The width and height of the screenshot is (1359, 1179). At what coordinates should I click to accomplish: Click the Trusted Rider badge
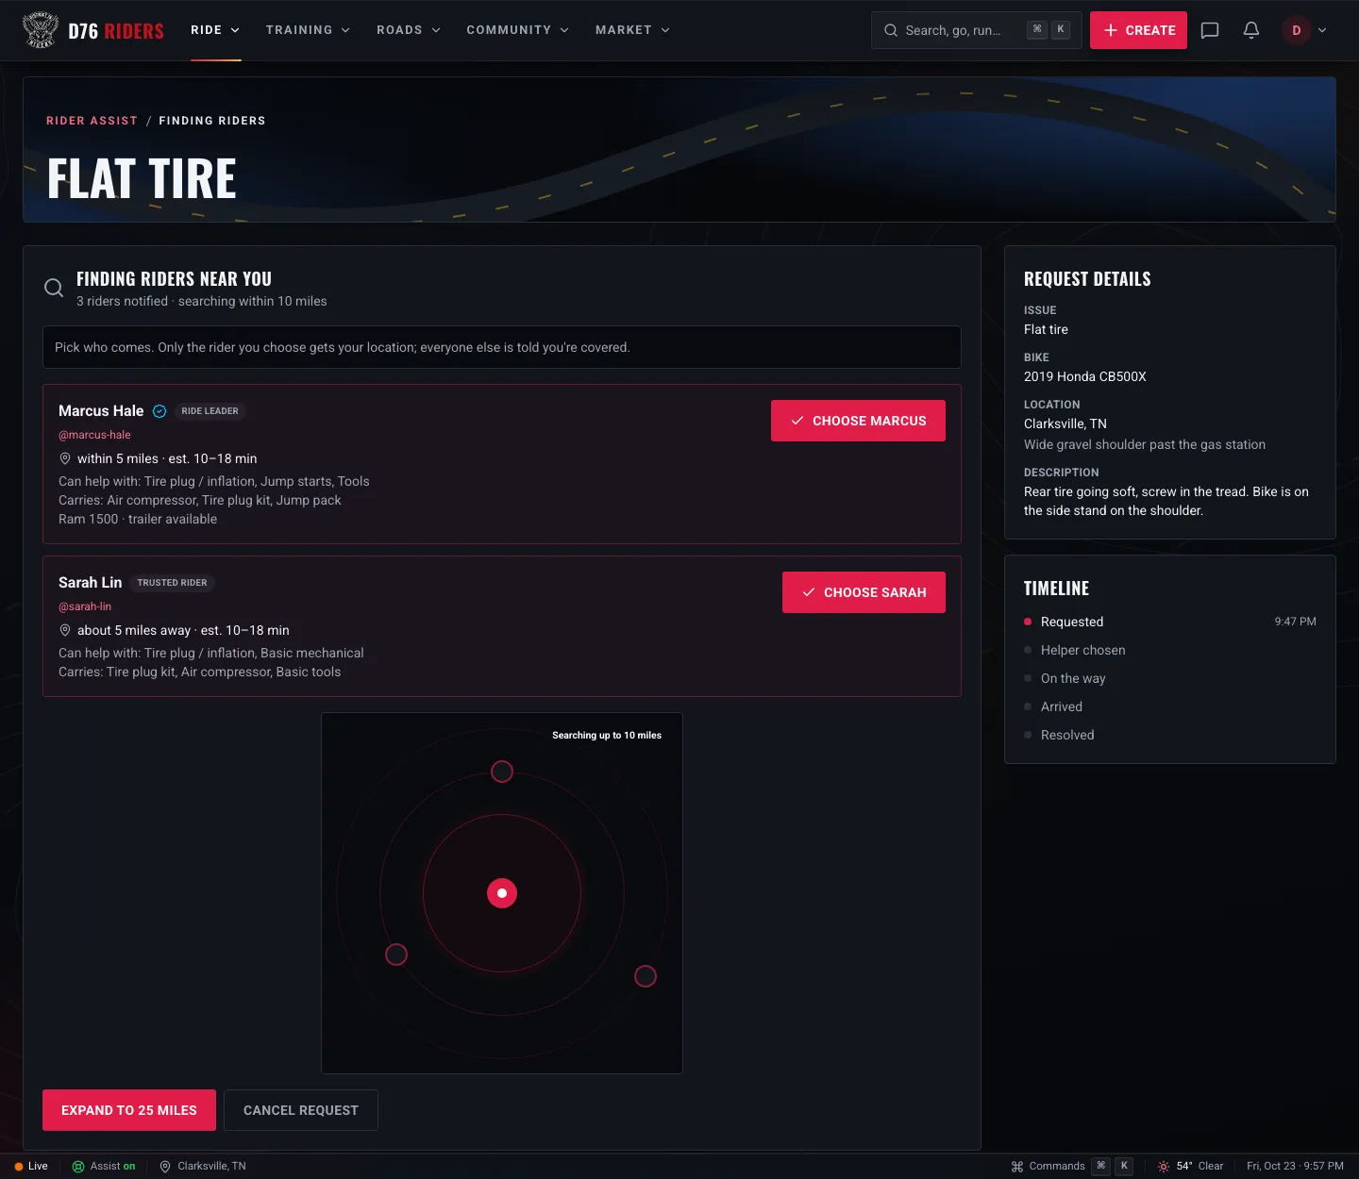[172, 583]
